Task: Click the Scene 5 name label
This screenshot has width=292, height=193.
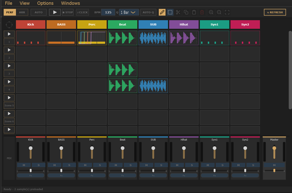Action: click(9, 105)
